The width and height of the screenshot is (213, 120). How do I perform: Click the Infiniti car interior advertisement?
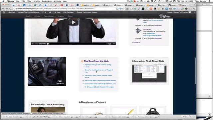47,72
